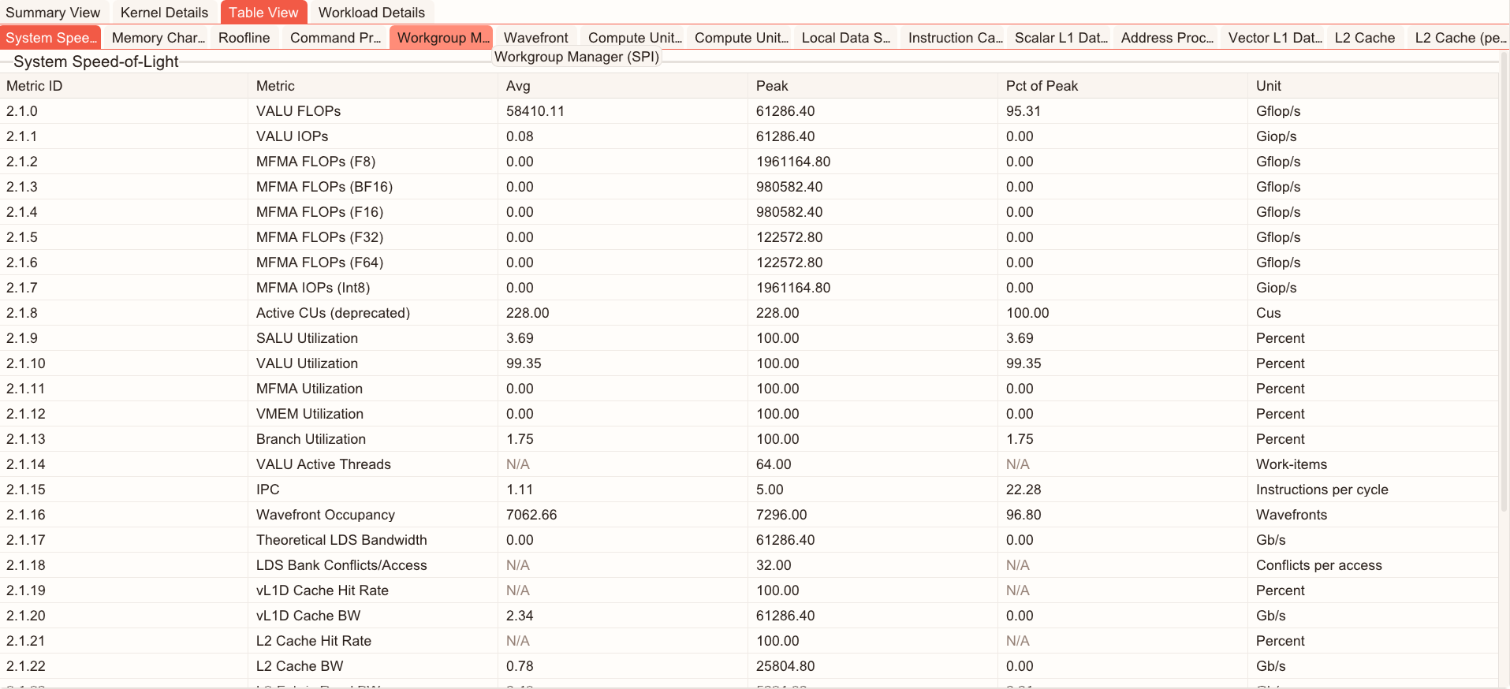Open the L2 Cache sub-tab
This screenshot has height=689, width=1510.
coord(1364,38)
